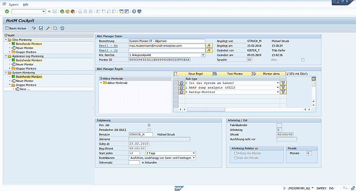Open the Help question mark icon
The image size is (356, 191).
[x=134, y=11]
